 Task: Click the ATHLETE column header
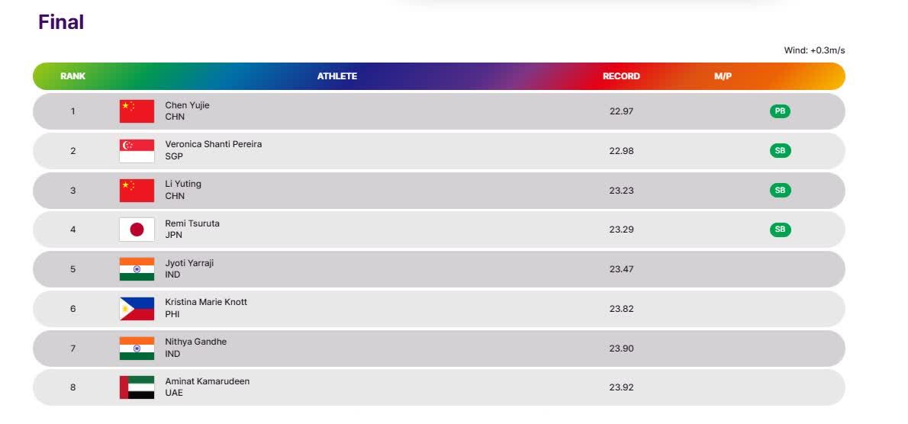(x=337, y=76)
